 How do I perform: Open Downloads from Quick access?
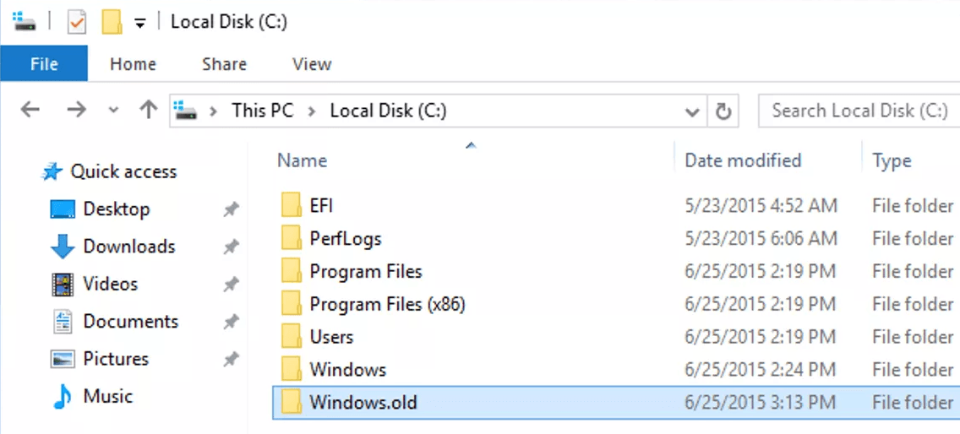pyautogui.click(x=128, y=247)
